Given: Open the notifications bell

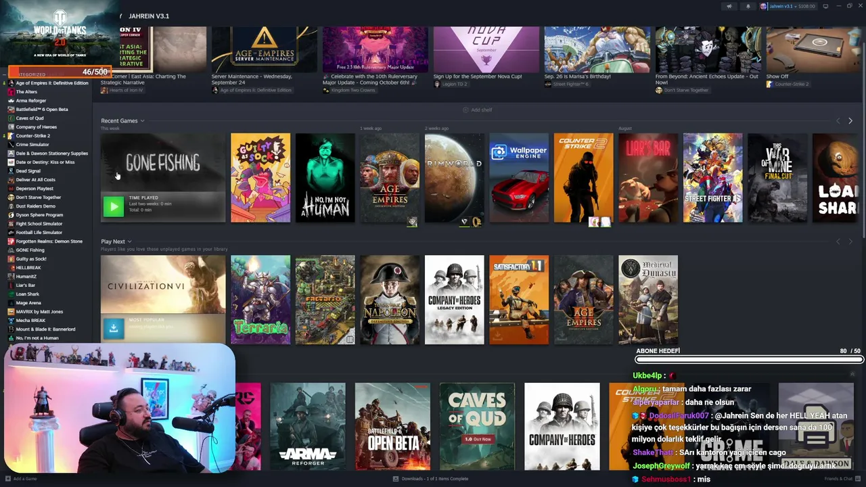Looking at the screenshot, I should tap(748, 6).
